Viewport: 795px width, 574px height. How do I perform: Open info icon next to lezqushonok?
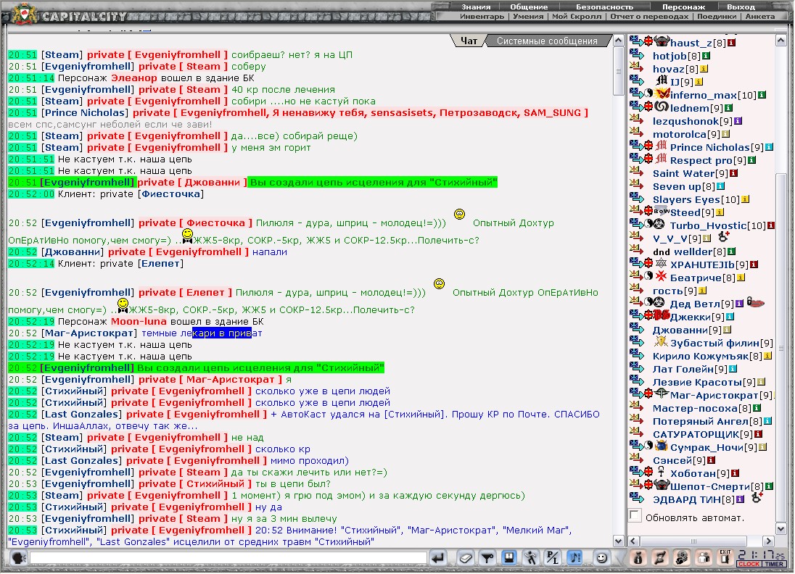(738, 121)
